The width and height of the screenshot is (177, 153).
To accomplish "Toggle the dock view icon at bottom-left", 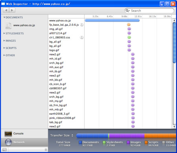I will (x=4, y=150).
